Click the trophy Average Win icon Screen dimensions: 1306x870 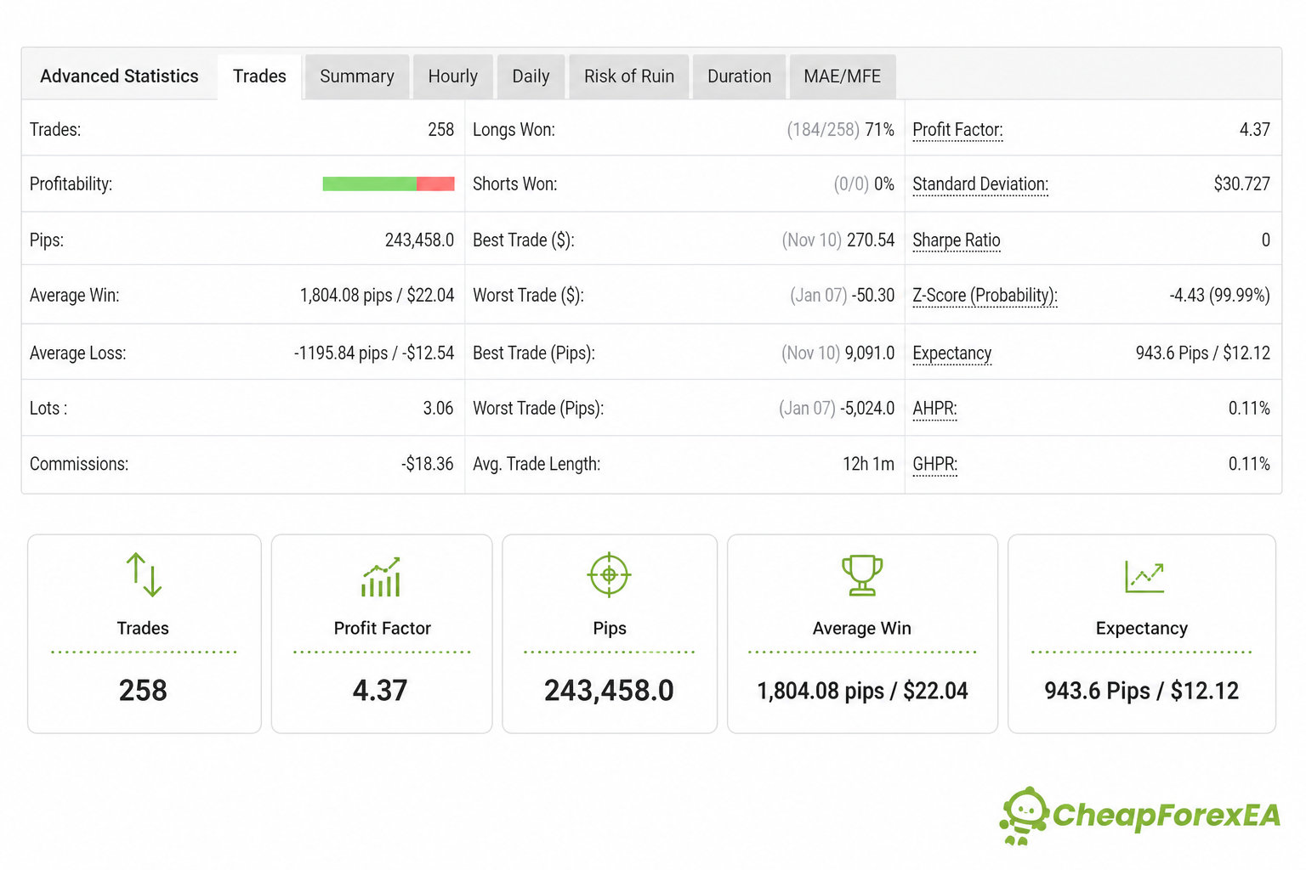861,575
